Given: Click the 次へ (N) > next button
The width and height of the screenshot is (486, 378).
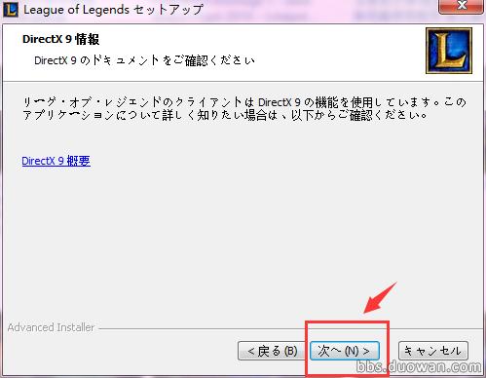Looking at the screenshot, I should [345, 351].
